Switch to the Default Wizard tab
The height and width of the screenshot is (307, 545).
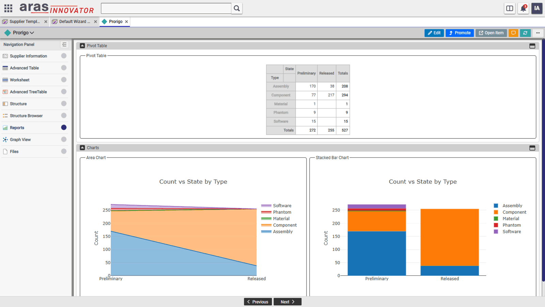(x=74, y=21)
